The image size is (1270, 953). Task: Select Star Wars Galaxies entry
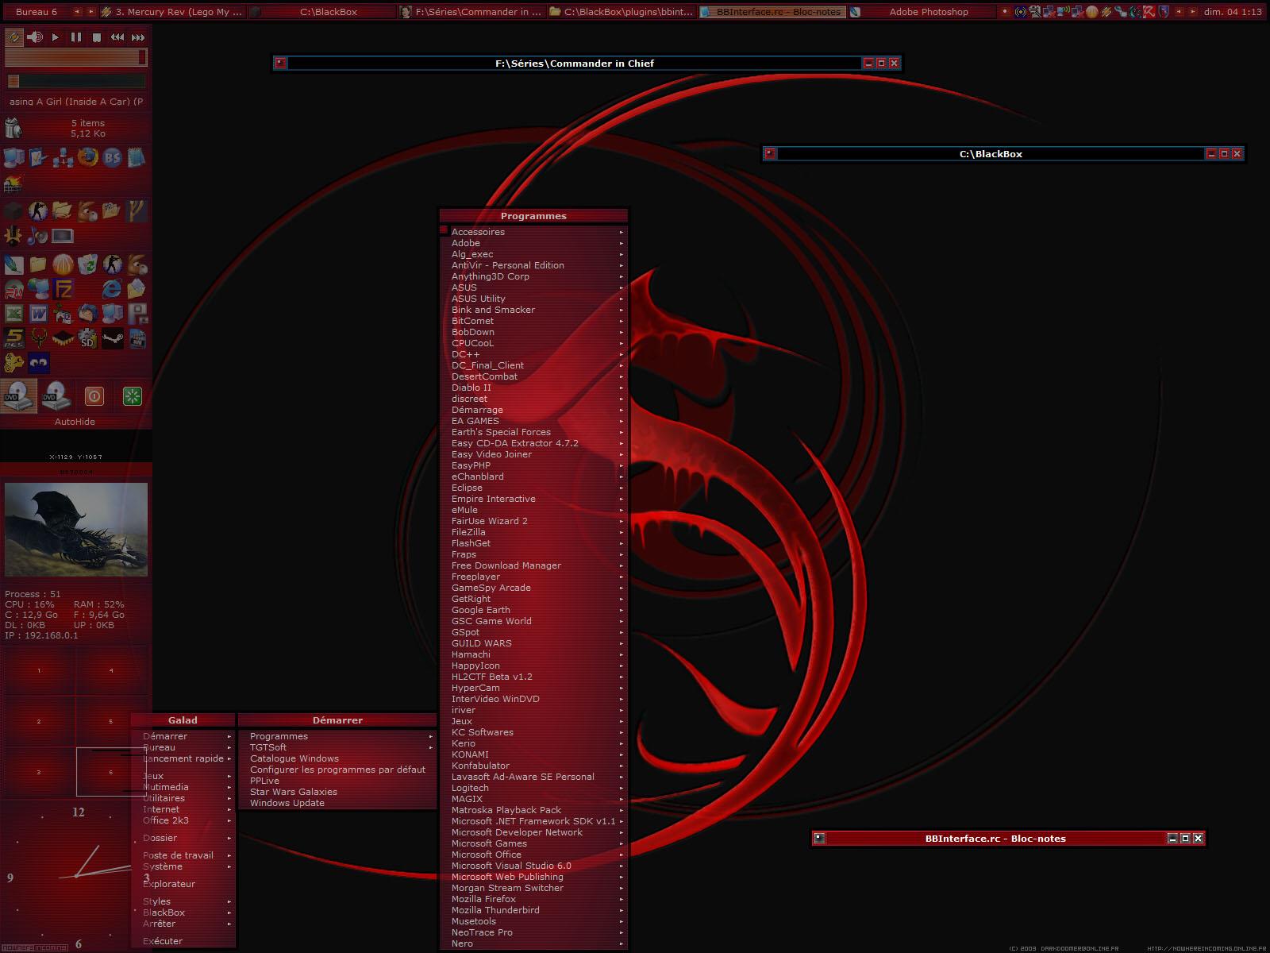(x=338, y=792)
